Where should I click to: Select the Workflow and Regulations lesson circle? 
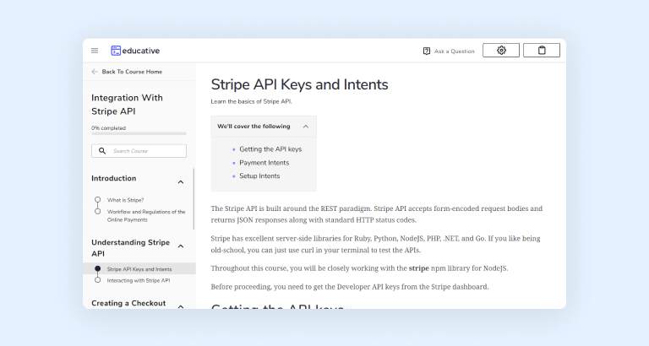pos(97,211)
